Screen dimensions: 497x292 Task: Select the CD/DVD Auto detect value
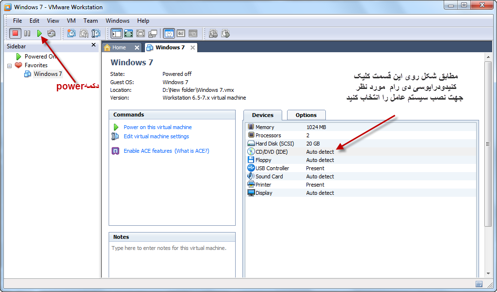[x=320, y=152]
